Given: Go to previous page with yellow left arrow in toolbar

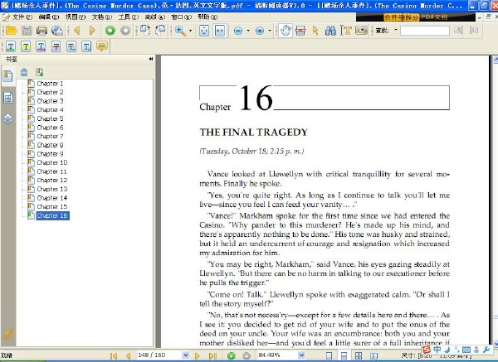Looking at the screenshot, I should click(76, 31).
